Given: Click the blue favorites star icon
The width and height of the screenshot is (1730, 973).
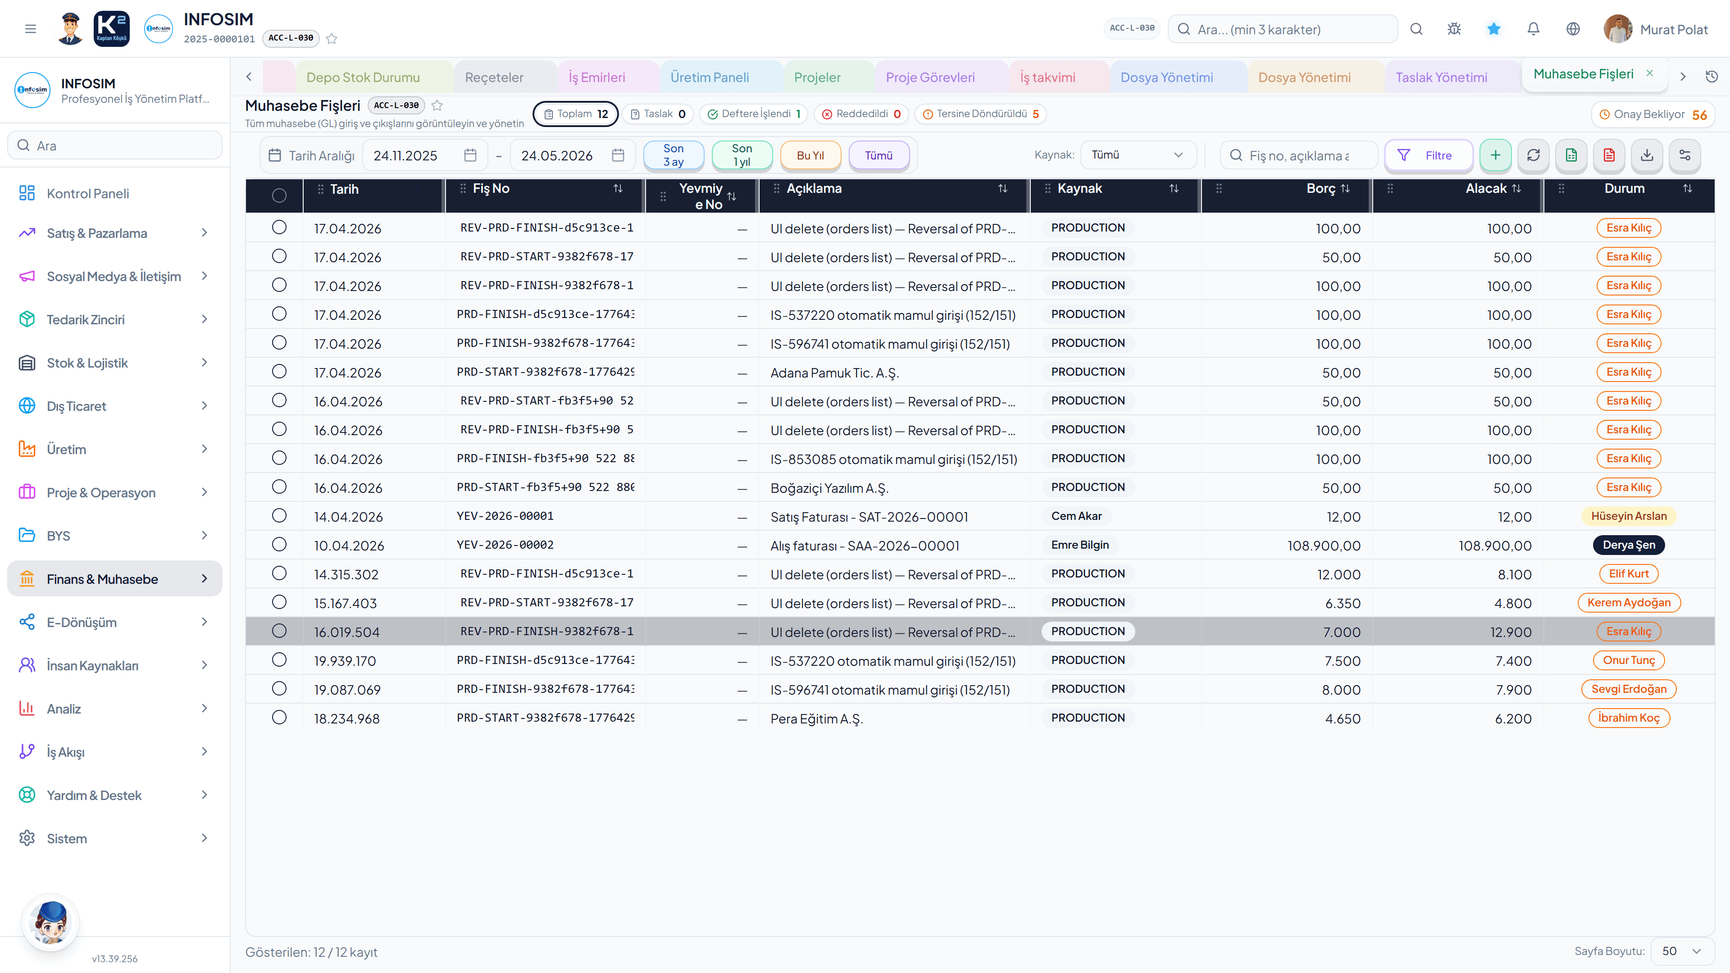Looking at the screenshot, I should (1493, 29).
